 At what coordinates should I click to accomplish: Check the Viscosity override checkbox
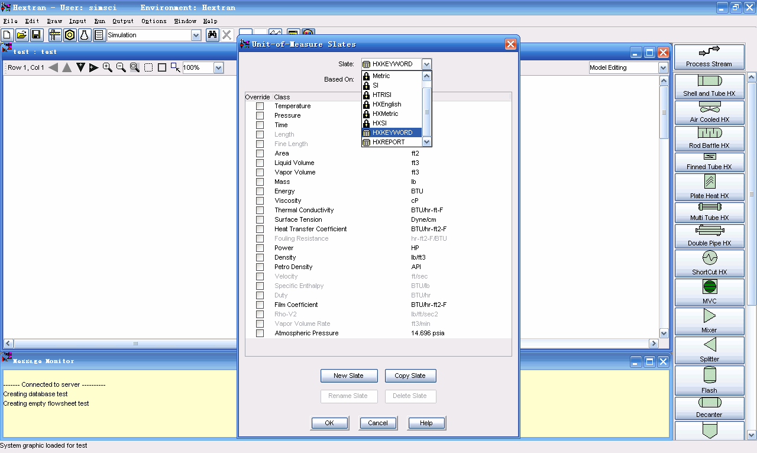(260, 200)
